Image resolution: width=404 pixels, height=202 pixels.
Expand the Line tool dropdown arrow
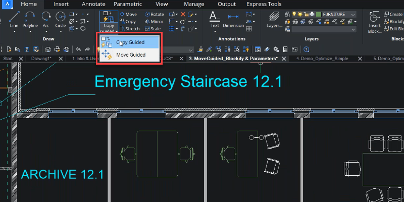tap(14, 32)
